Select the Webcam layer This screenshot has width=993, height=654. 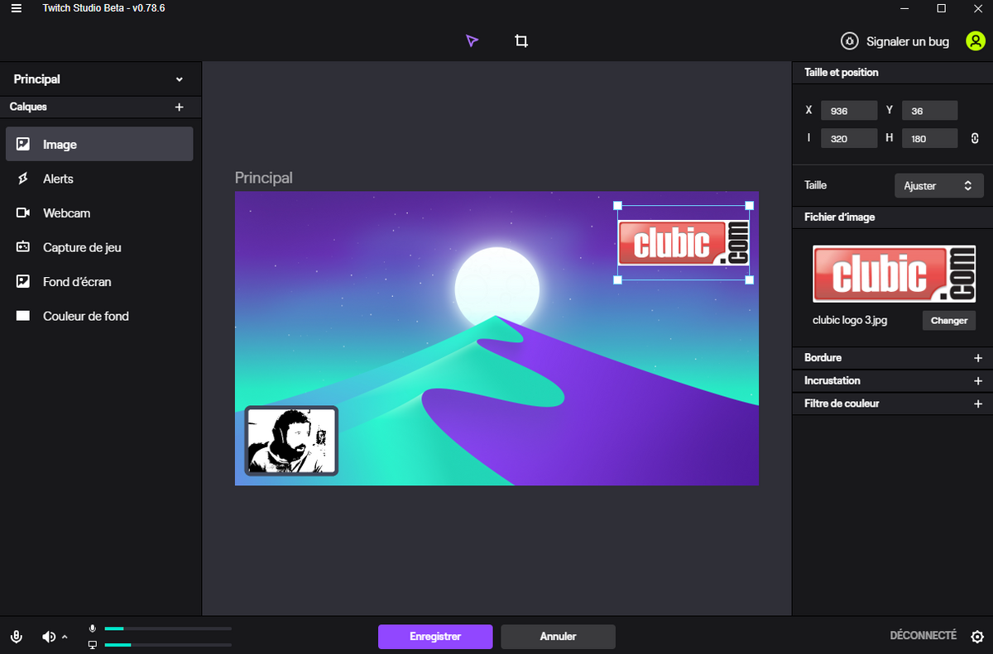tap(99, 213)
